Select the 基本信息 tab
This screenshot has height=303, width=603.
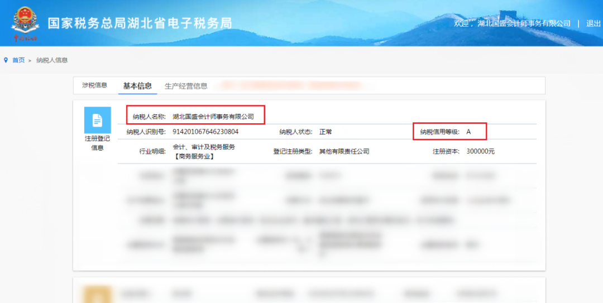coord(137,86)
